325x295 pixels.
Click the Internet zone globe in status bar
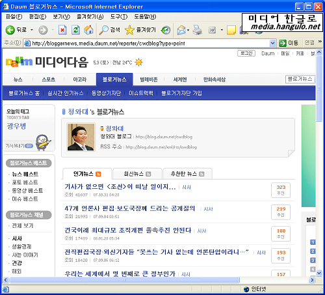[x=246, y=289]
